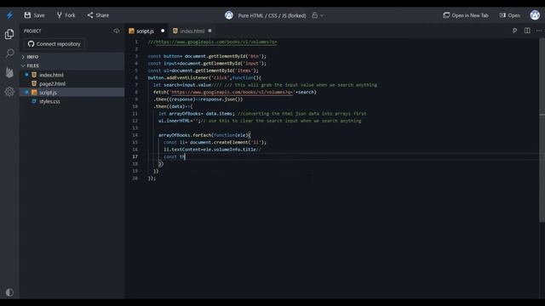Screen dimensions: 545x306
Task: Open editor more actions menu
Action: click(x=539, y=31)
